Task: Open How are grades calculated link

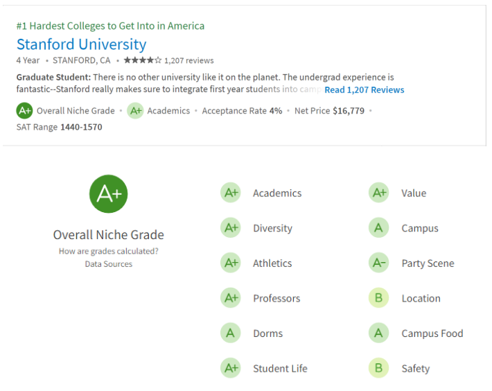Action: point(109,251)
